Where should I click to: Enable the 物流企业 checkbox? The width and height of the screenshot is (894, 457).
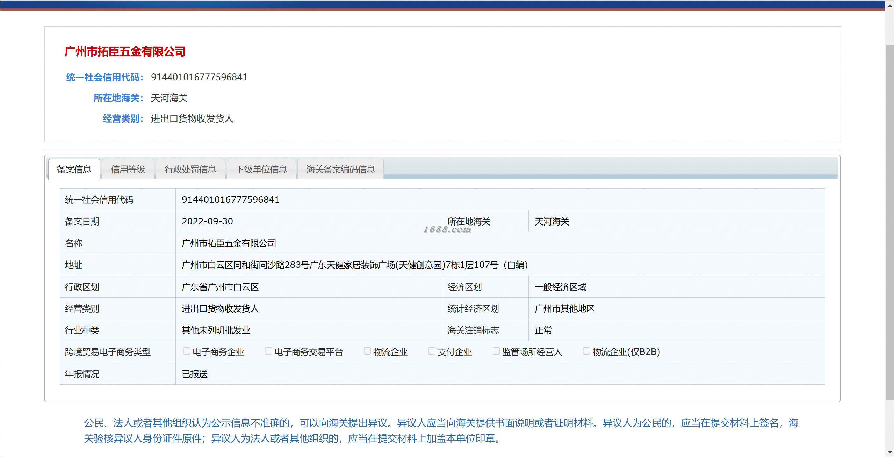(x=367, y=351)
